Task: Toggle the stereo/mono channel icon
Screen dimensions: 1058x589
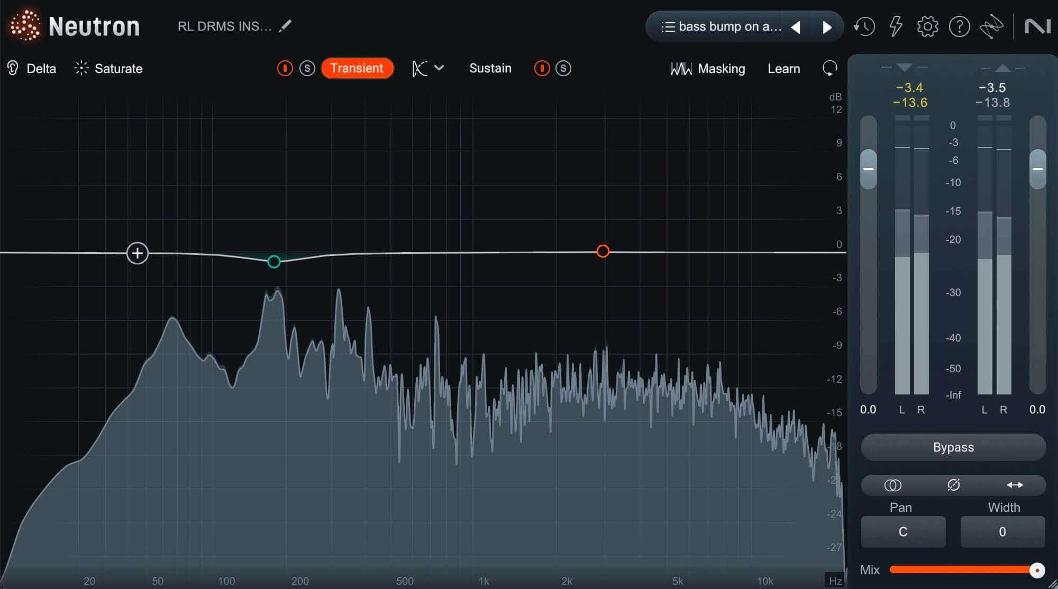Action: (x=892, y=485)
